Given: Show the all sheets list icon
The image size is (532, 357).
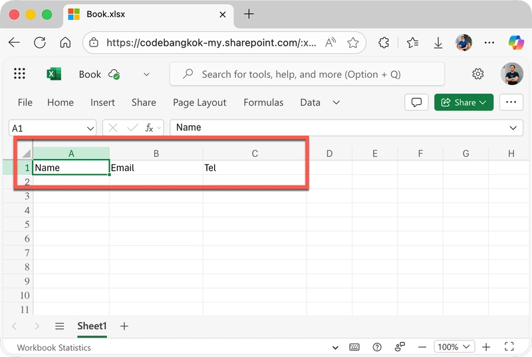Looking at the screenshot, I should click(59, 326).
